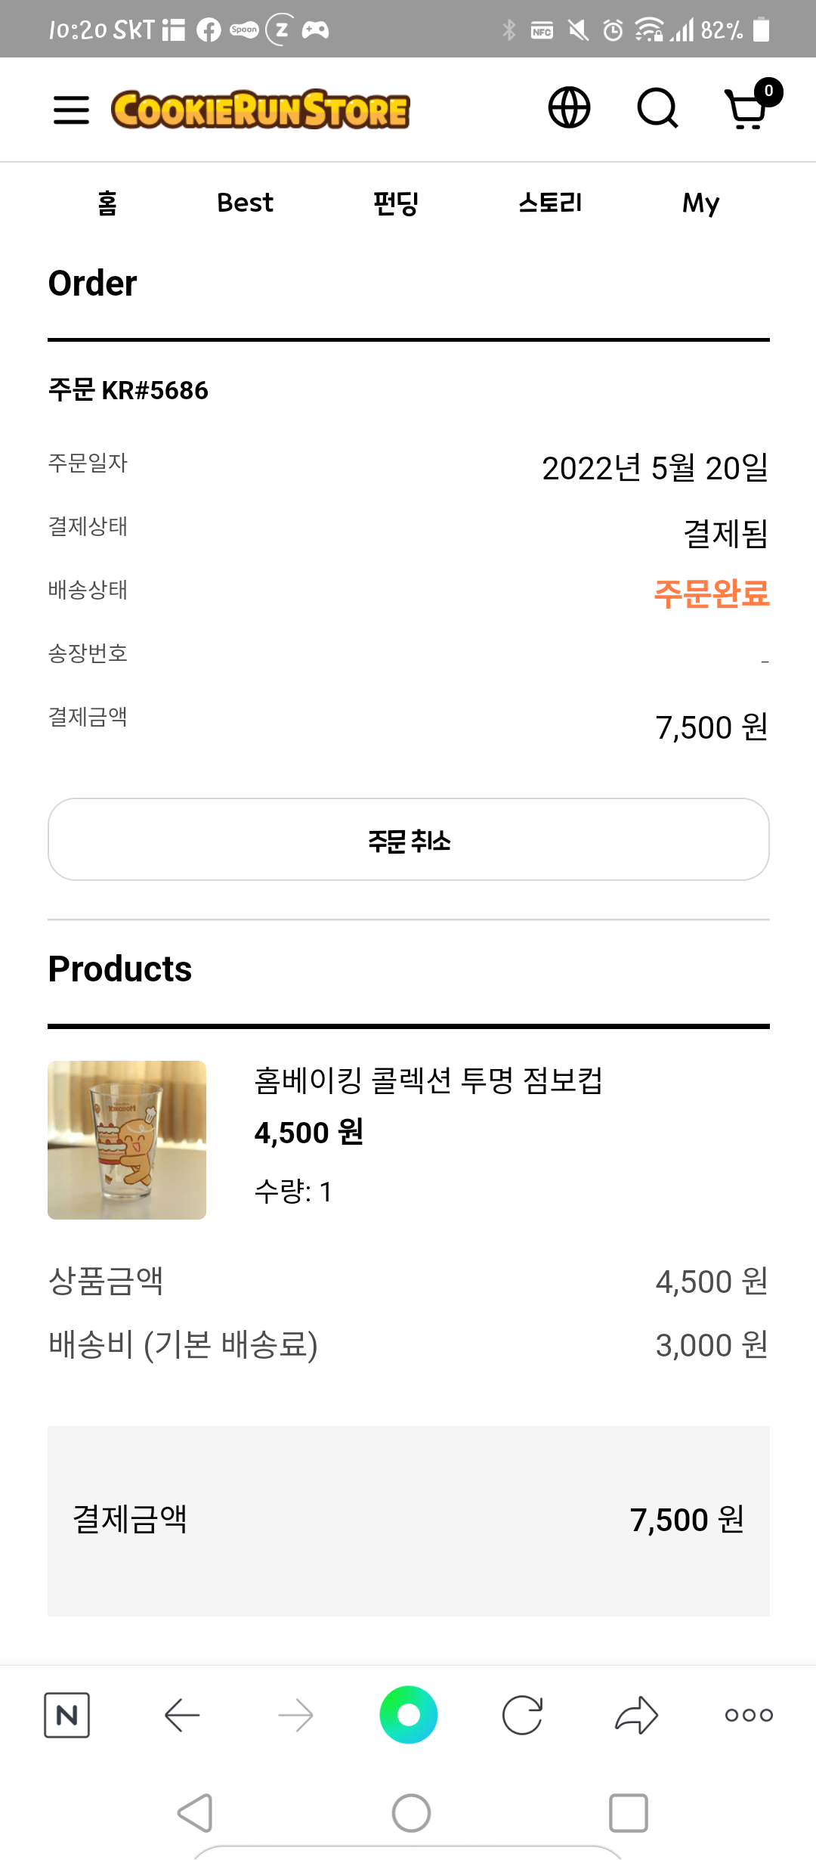Go back with browser back arrow
The height and width of the screenshot is (1860, 816).
point(182,1715)
